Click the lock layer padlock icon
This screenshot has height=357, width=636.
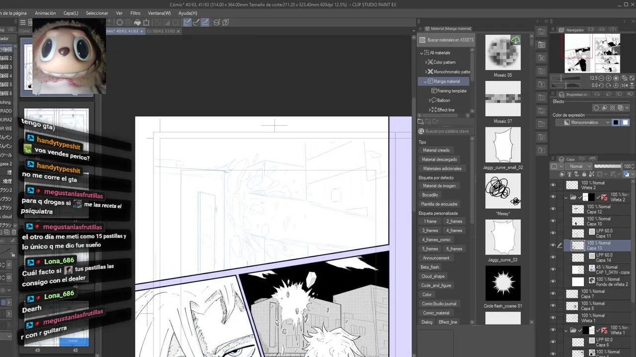(584, 174)
